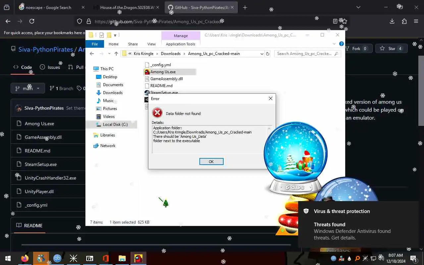Close the Error dialog with X
Viewport: 424px width, 265px height.
click(270, 98)
